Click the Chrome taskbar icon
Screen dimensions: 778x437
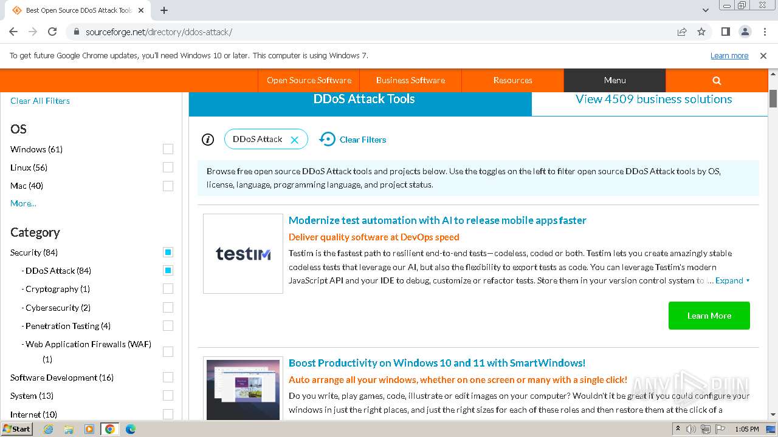coord(110,429)
